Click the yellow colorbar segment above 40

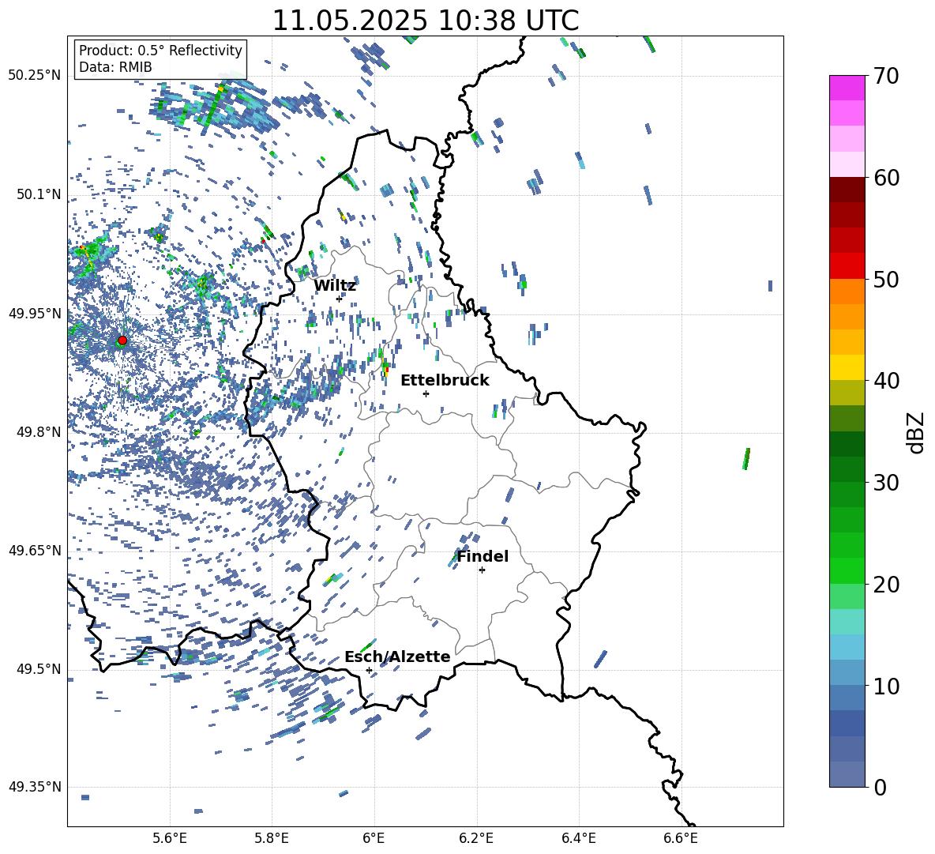[x=847, y=367]
